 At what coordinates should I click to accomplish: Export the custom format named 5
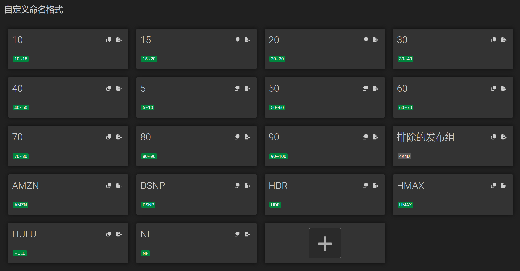coord(247,88)
